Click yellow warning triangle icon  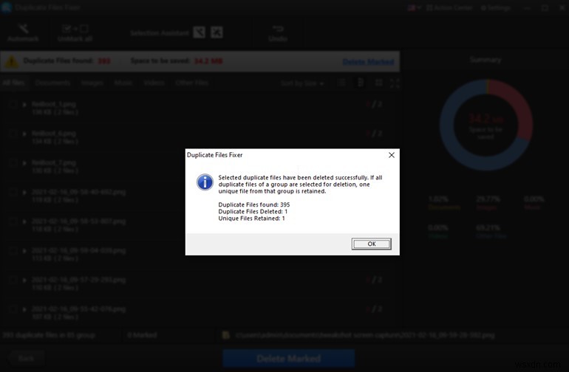(x=12, y=61)
